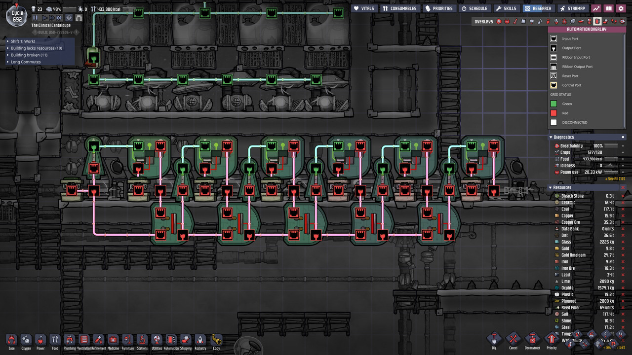
Task: Open the Shipping build category
Action: 186,340
